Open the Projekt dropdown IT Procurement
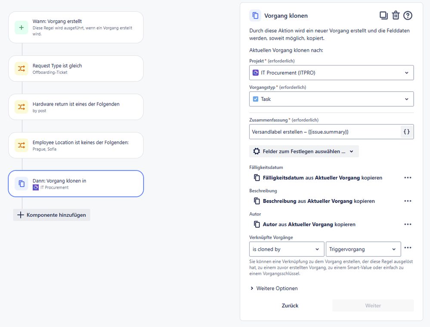 click(x=331, y=73)
